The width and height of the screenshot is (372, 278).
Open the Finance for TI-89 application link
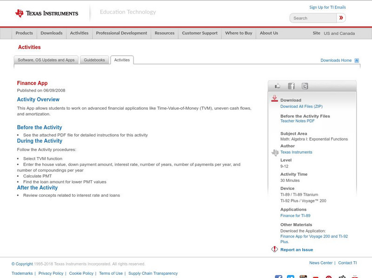click(x=294, y=215)
